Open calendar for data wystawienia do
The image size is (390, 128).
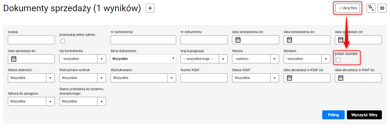click(x=289, y=40)
